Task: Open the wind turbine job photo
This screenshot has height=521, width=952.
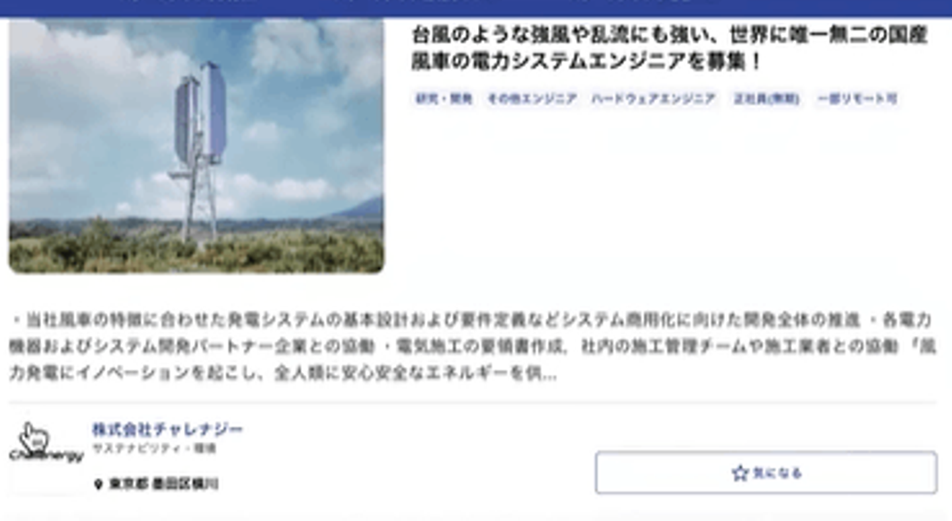Action: [196, 145]
